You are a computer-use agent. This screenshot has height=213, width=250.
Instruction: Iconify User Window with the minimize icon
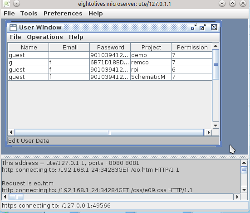click(194, 27)
